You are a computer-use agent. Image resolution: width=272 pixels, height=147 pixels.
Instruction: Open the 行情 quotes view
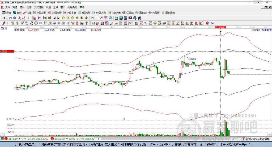7,13
